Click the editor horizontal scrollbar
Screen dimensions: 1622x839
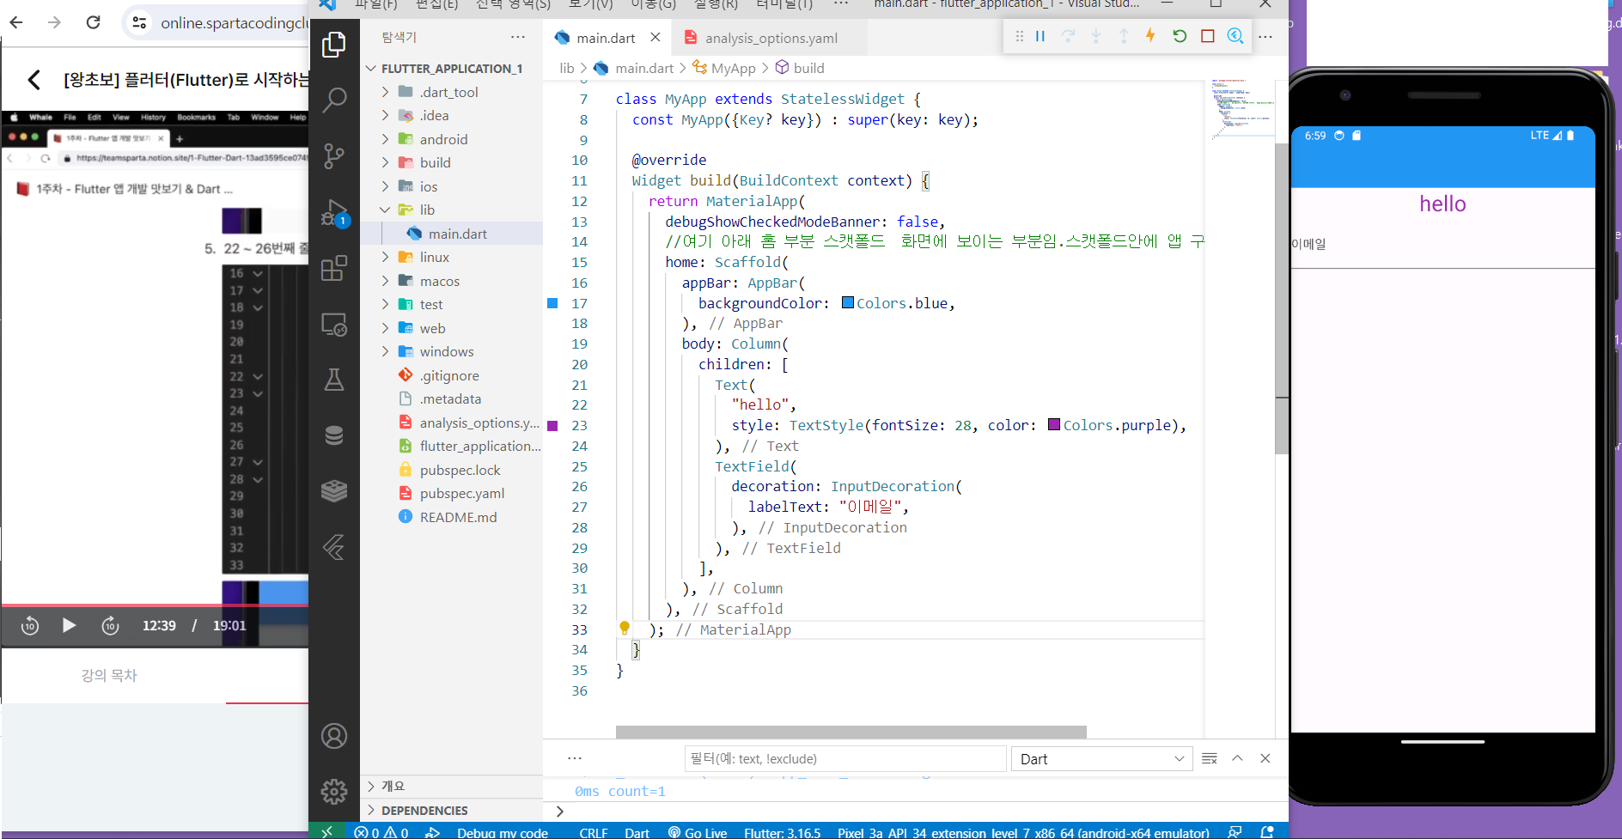pos(851,732)
